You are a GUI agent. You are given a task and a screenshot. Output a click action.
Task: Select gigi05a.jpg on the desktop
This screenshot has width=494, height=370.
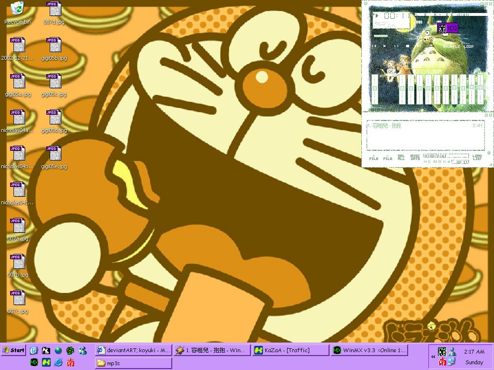[18, 85]
